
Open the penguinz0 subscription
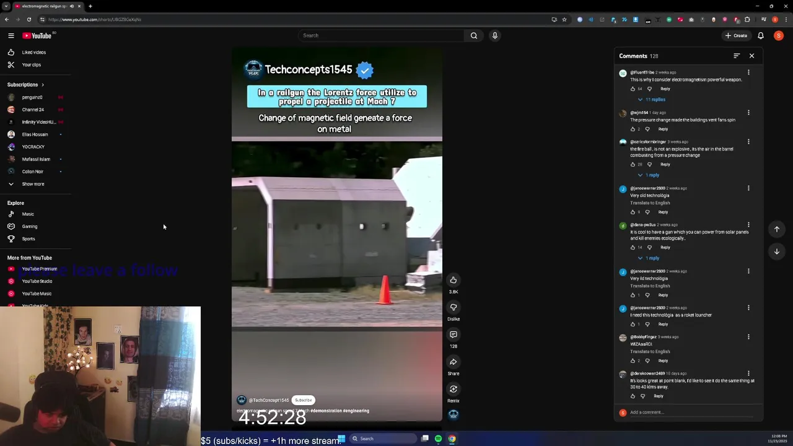coord(35,97)
